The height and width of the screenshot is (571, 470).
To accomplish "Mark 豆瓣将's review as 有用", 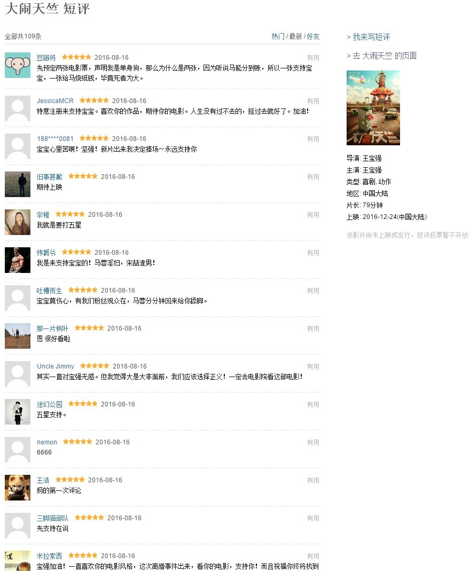I will coord(313,58).
